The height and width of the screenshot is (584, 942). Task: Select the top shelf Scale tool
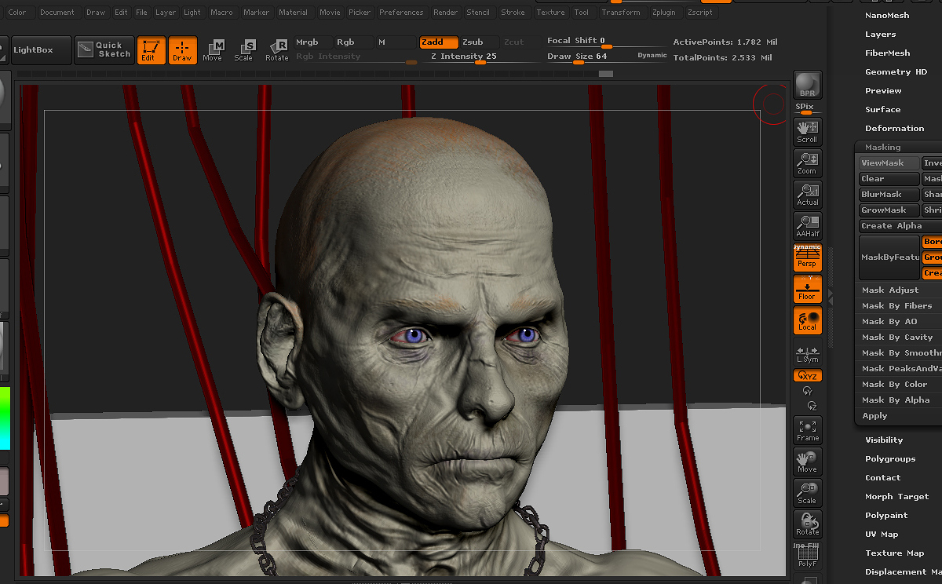pyautogui.click(x=243, y=50)
